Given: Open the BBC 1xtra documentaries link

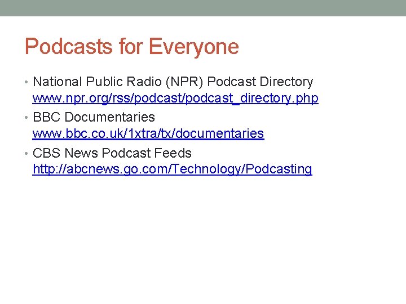Looking at the screenshot, I should tap(148, 133).
